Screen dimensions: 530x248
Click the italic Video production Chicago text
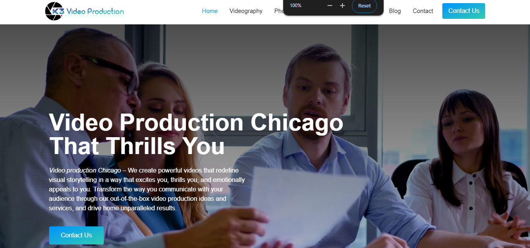[85, 170]
